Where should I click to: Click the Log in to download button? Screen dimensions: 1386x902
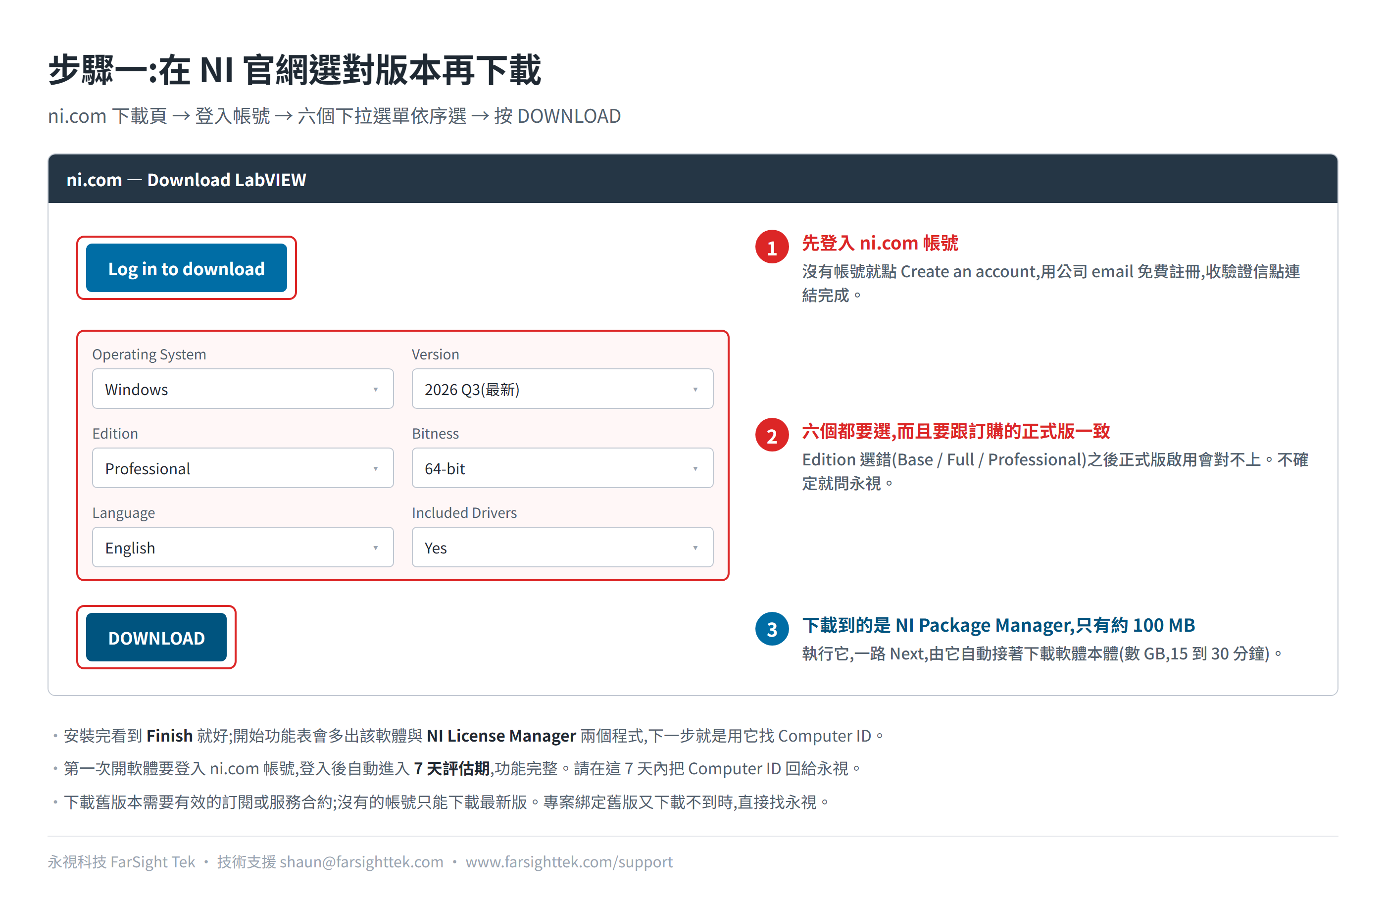pyautogui.click(x=186, y=268)
